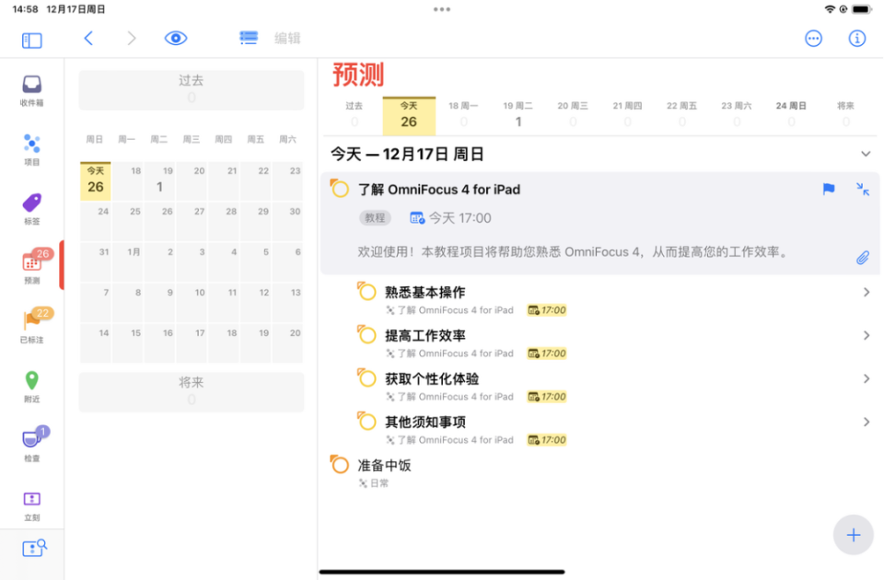Click the 日常 project label under 准备中饭
Screen dimensions: 884x580
click(x=374, y=483)
